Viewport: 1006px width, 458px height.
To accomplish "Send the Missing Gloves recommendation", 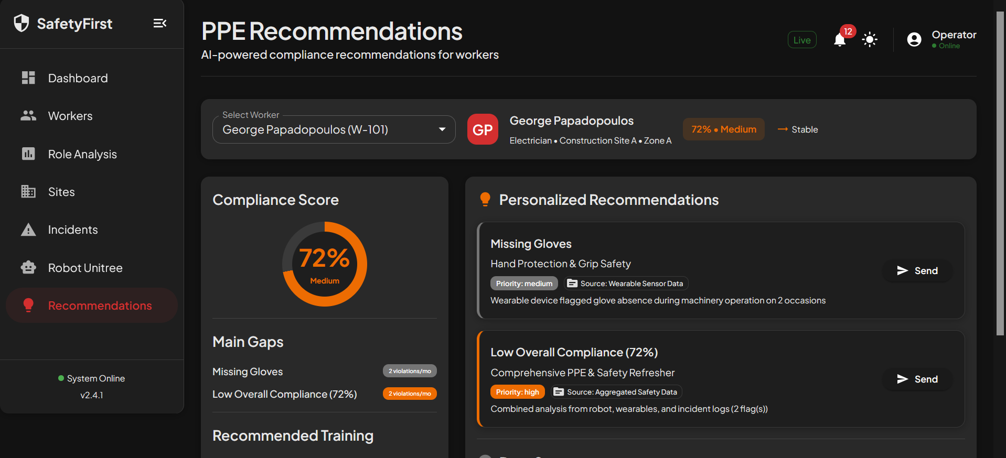I will (x=917, y=270).
